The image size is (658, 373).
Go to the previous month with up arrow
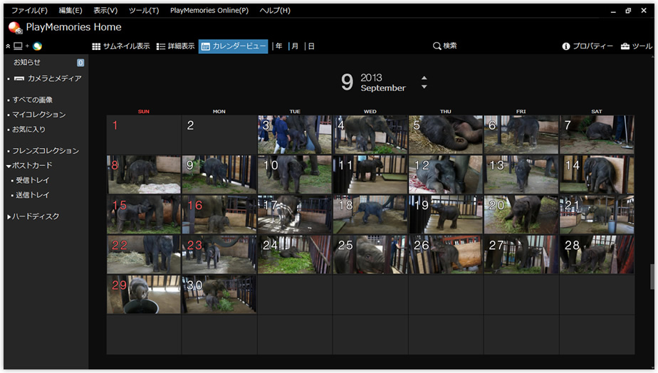pyautogui.click(x=424, y=78)
